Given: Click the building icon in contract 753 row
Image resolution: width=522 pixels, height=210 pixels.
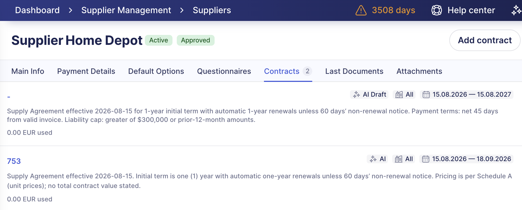Looking at the screenshot, I should click(x=399, y=159).
